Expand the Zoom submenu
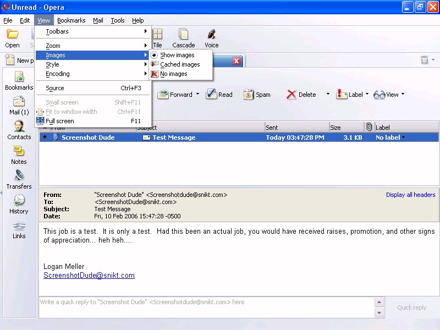The width and height of the screenshot is (440, 330). click(x=93, y=46)
